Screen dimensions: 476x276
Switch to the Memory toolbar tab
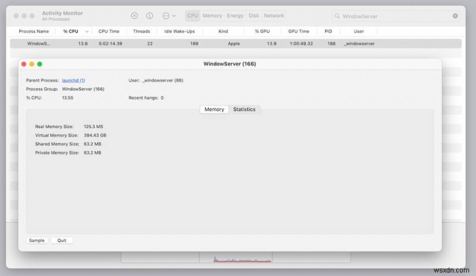tap(212, 16)
